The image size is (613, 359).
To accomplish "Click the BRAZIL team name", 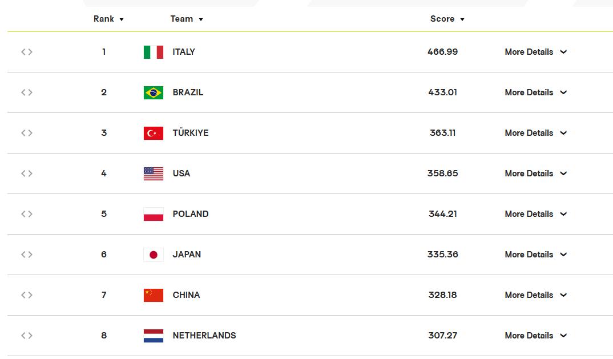I will [x=188, y=92].
